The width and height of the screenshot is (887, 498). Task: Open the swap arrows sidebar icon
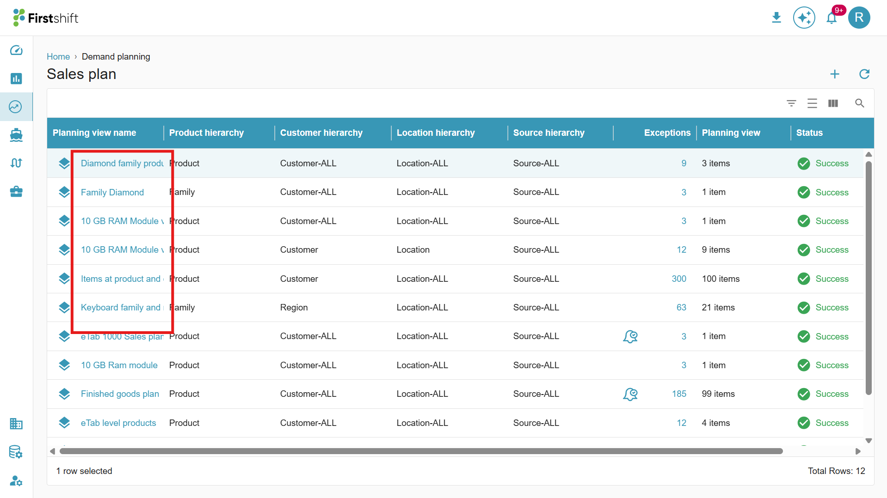tap(16, 163)
